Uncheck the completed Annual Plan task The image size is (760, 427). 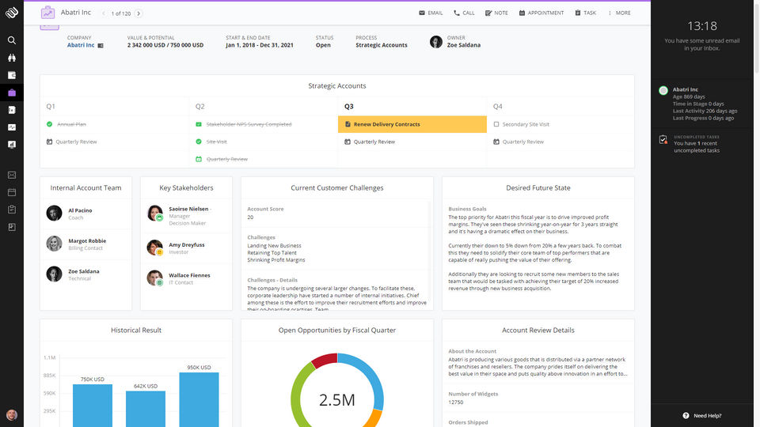click(x=49, y=124)
